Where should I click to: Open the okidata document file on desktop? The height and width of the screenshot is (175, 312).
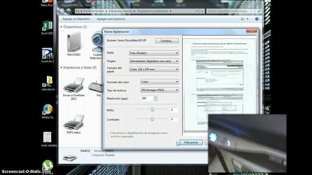click(48, 139)
